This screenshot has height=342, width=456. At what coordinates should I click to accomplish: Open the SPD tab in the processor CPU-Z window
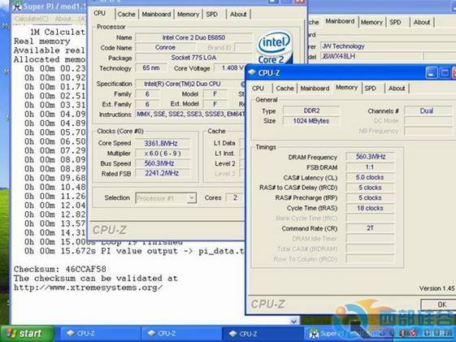pyautogui.click(x=211, y=15)
